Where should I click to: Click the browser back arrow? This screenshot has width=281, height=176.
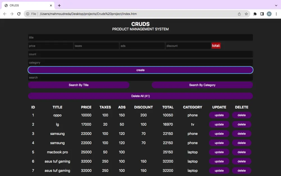pos(5,14)
